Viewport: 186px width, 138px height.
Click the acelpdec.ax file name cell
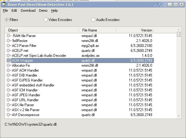pyautogui.click(x=90, y=56)
